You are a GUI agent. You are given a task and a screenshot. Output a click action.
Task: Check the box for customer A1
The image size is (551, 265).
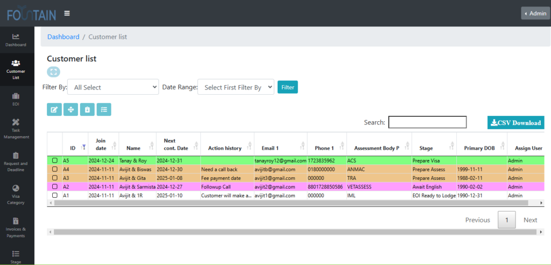point(55,196)
